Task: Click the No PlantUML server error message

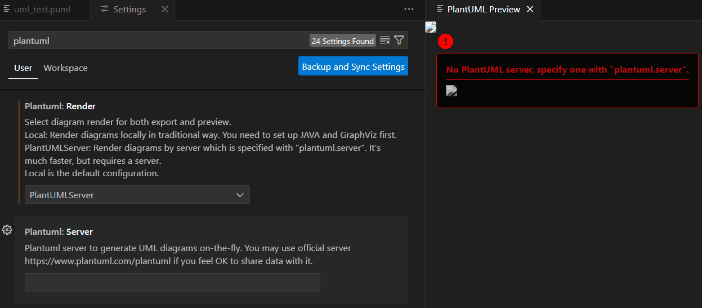Action: point(567,70)
